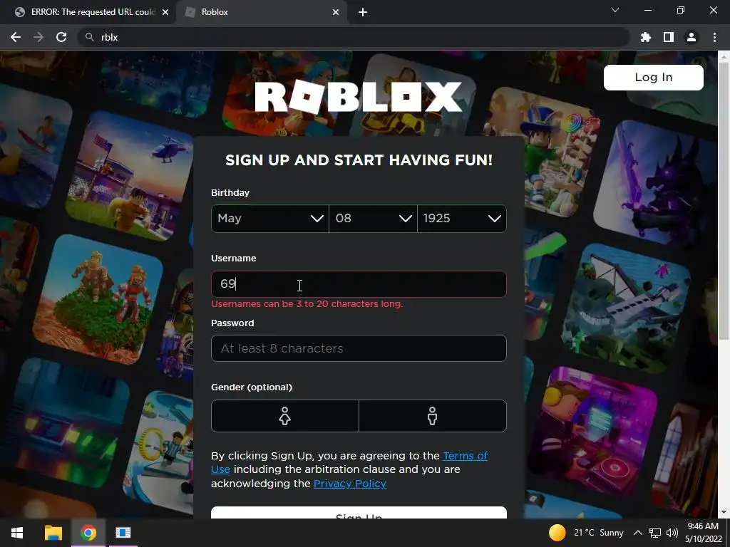This screenshot has height=547, width=730.
Task: Reload the page with the refresh icon
Action: click(61, 37)
